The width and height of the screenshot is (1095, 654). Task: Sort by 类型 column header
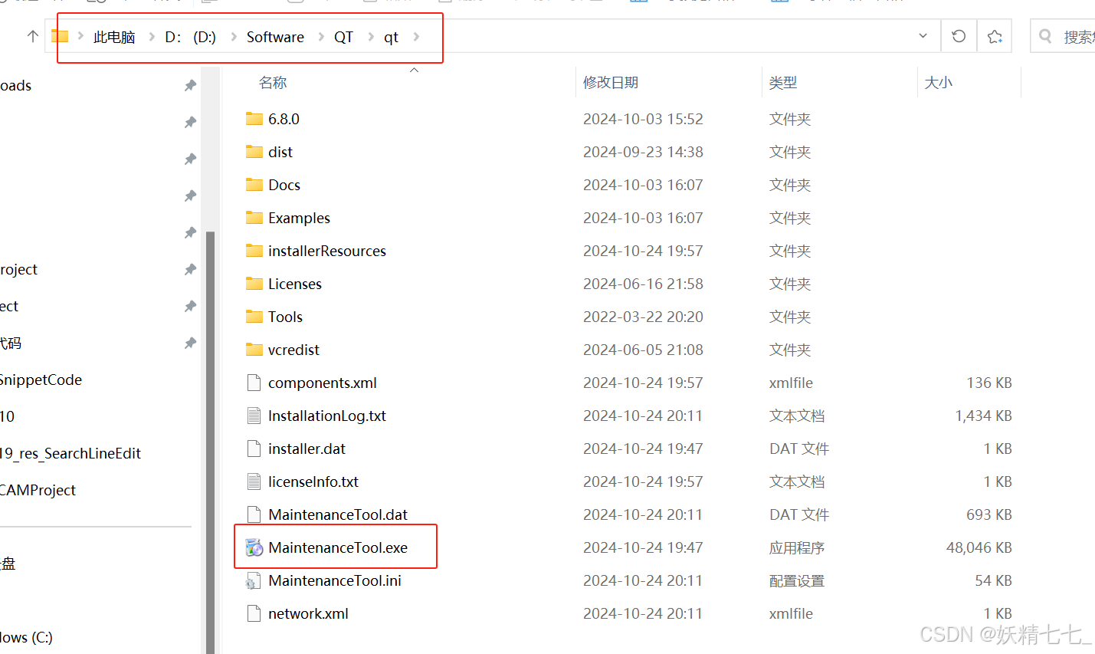[x=783, y=83]
